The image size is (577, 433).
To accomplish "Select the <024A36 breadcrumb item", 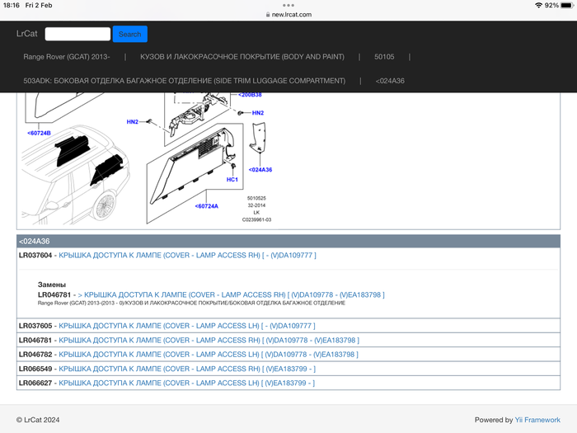I will click(390, 81).
